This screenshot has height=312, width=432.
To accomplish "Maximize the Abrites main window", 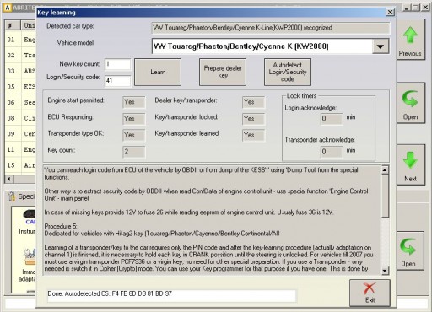I will 416,8.
